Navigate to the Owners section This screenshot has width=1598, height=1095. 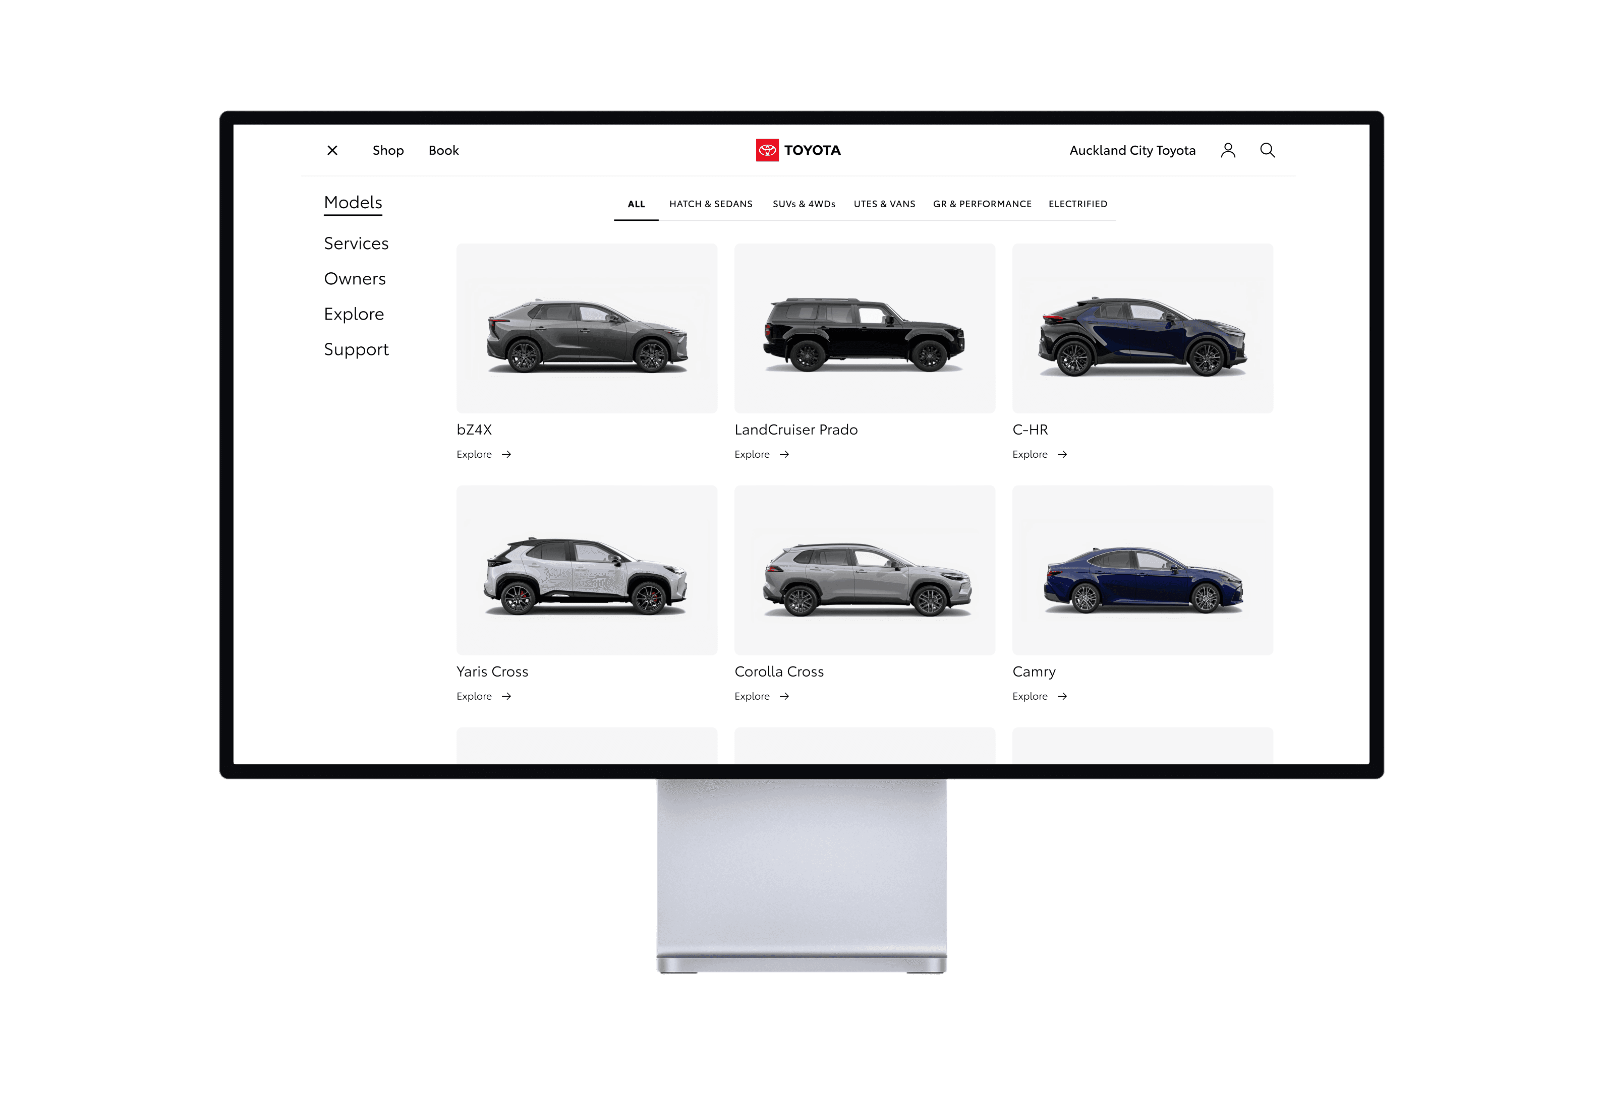click(355, 278)
